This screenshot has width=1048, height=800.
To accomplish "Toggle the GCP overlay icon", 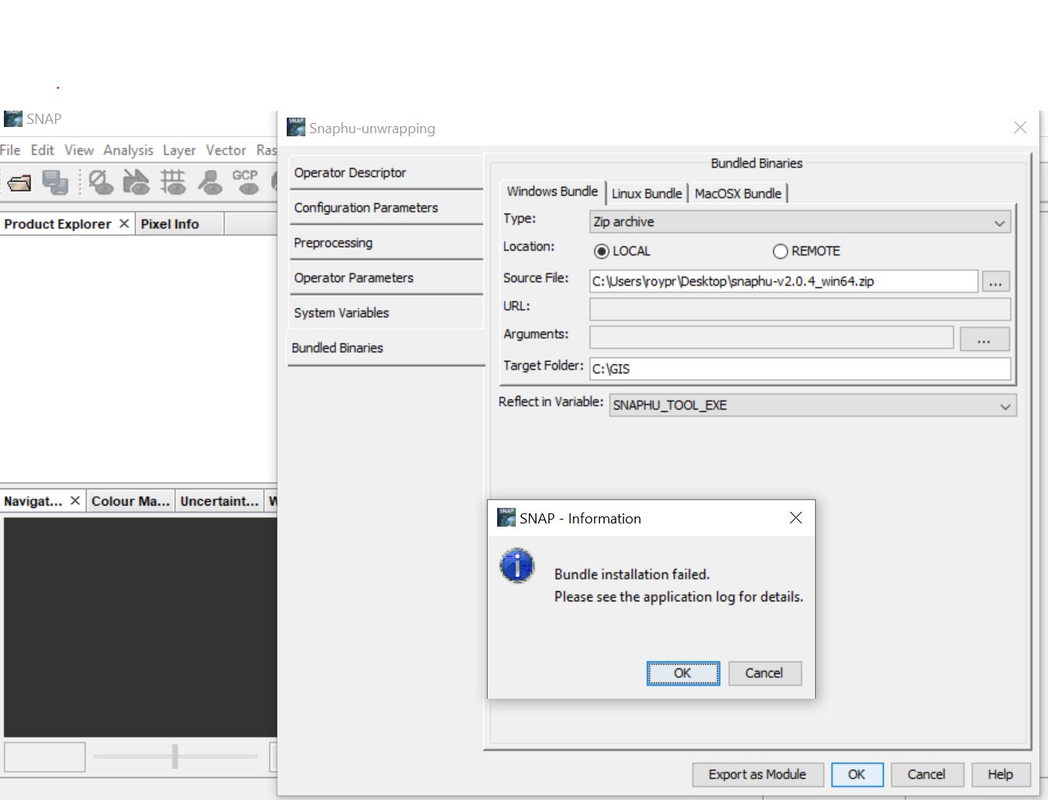I will [245, 181].
